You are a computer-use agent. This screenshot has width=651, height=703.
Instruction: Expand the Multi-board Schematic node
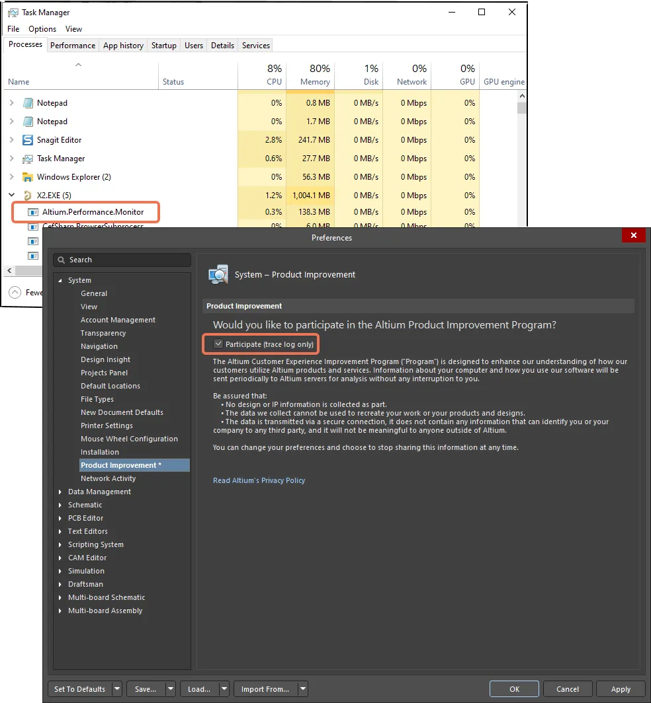coord(60,598)
